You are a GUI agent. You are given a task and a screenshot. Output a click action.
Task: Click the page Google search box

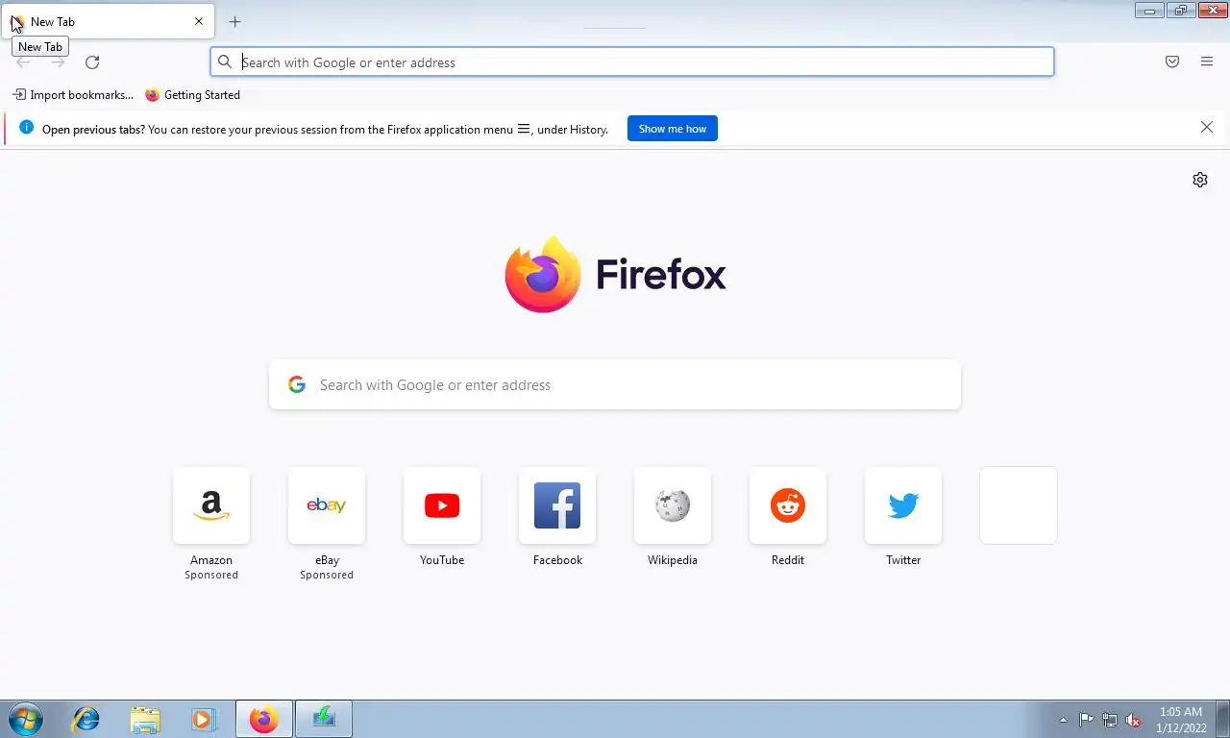coord(615,384)
